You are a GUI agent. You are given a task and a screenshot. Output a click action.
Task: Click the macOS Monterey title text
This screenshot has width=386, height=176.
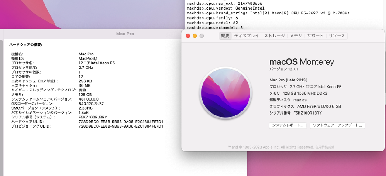point(302,62)
